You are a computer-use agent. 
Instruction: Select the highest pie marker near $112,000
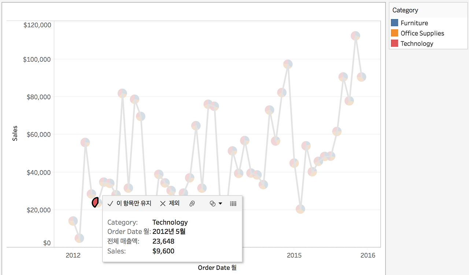(x=355, y=36)
